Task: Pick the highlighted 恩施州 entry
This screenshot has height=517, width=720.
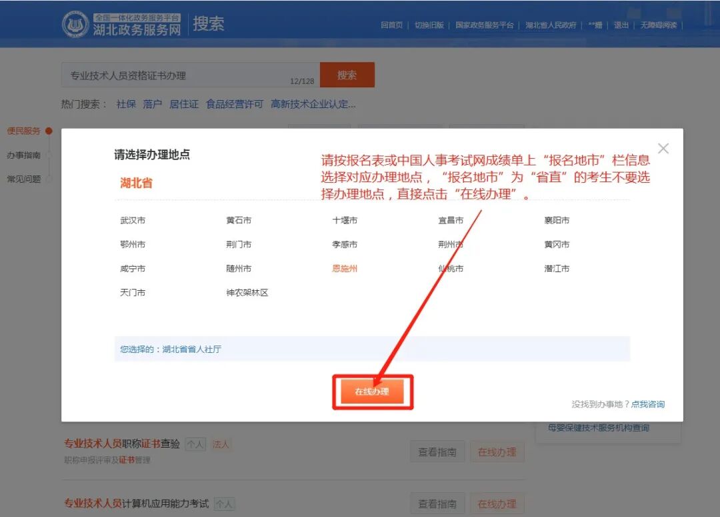Action: (345, 269)
